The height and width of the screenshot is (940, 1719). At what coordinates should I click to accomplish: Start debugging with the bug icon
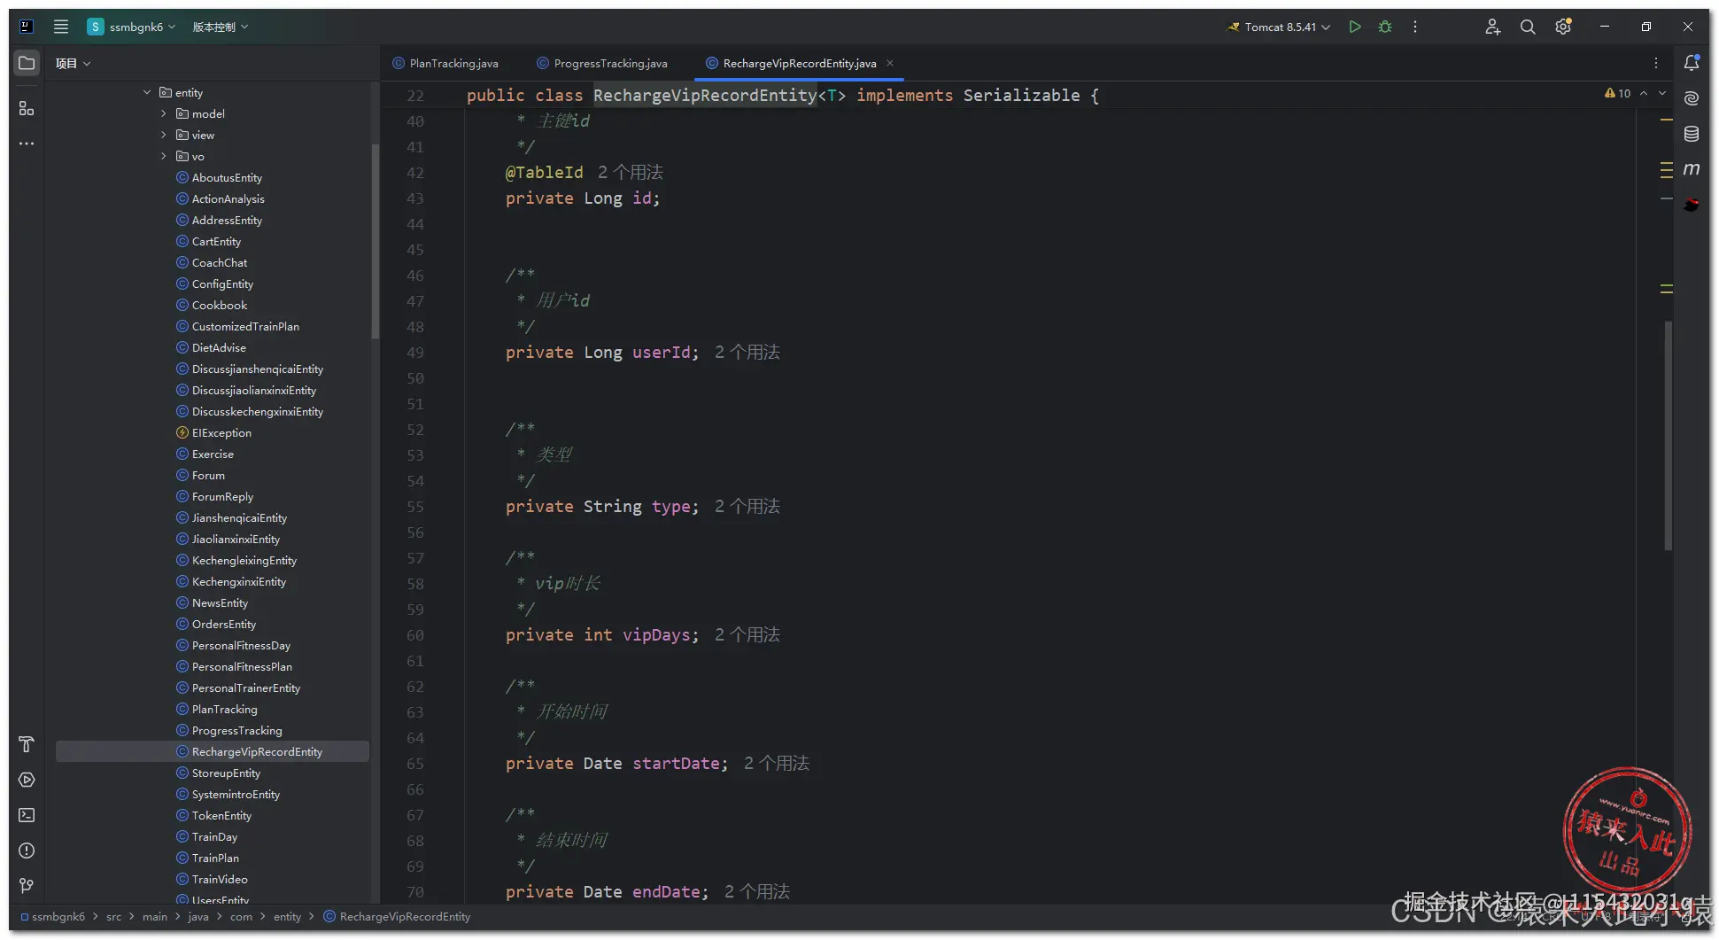tap(1385, 27)
